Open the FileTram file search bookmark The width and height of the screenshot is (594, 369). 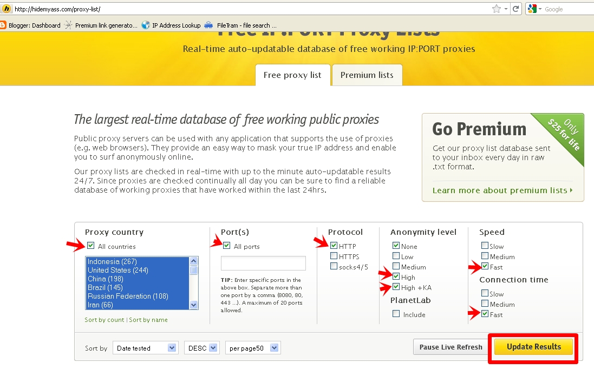241,25
